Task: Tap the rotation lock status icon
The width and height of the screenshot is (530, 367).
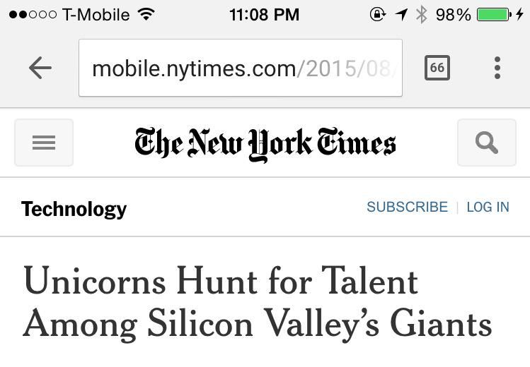Action: pyautogui.click(x=378, y=14)
